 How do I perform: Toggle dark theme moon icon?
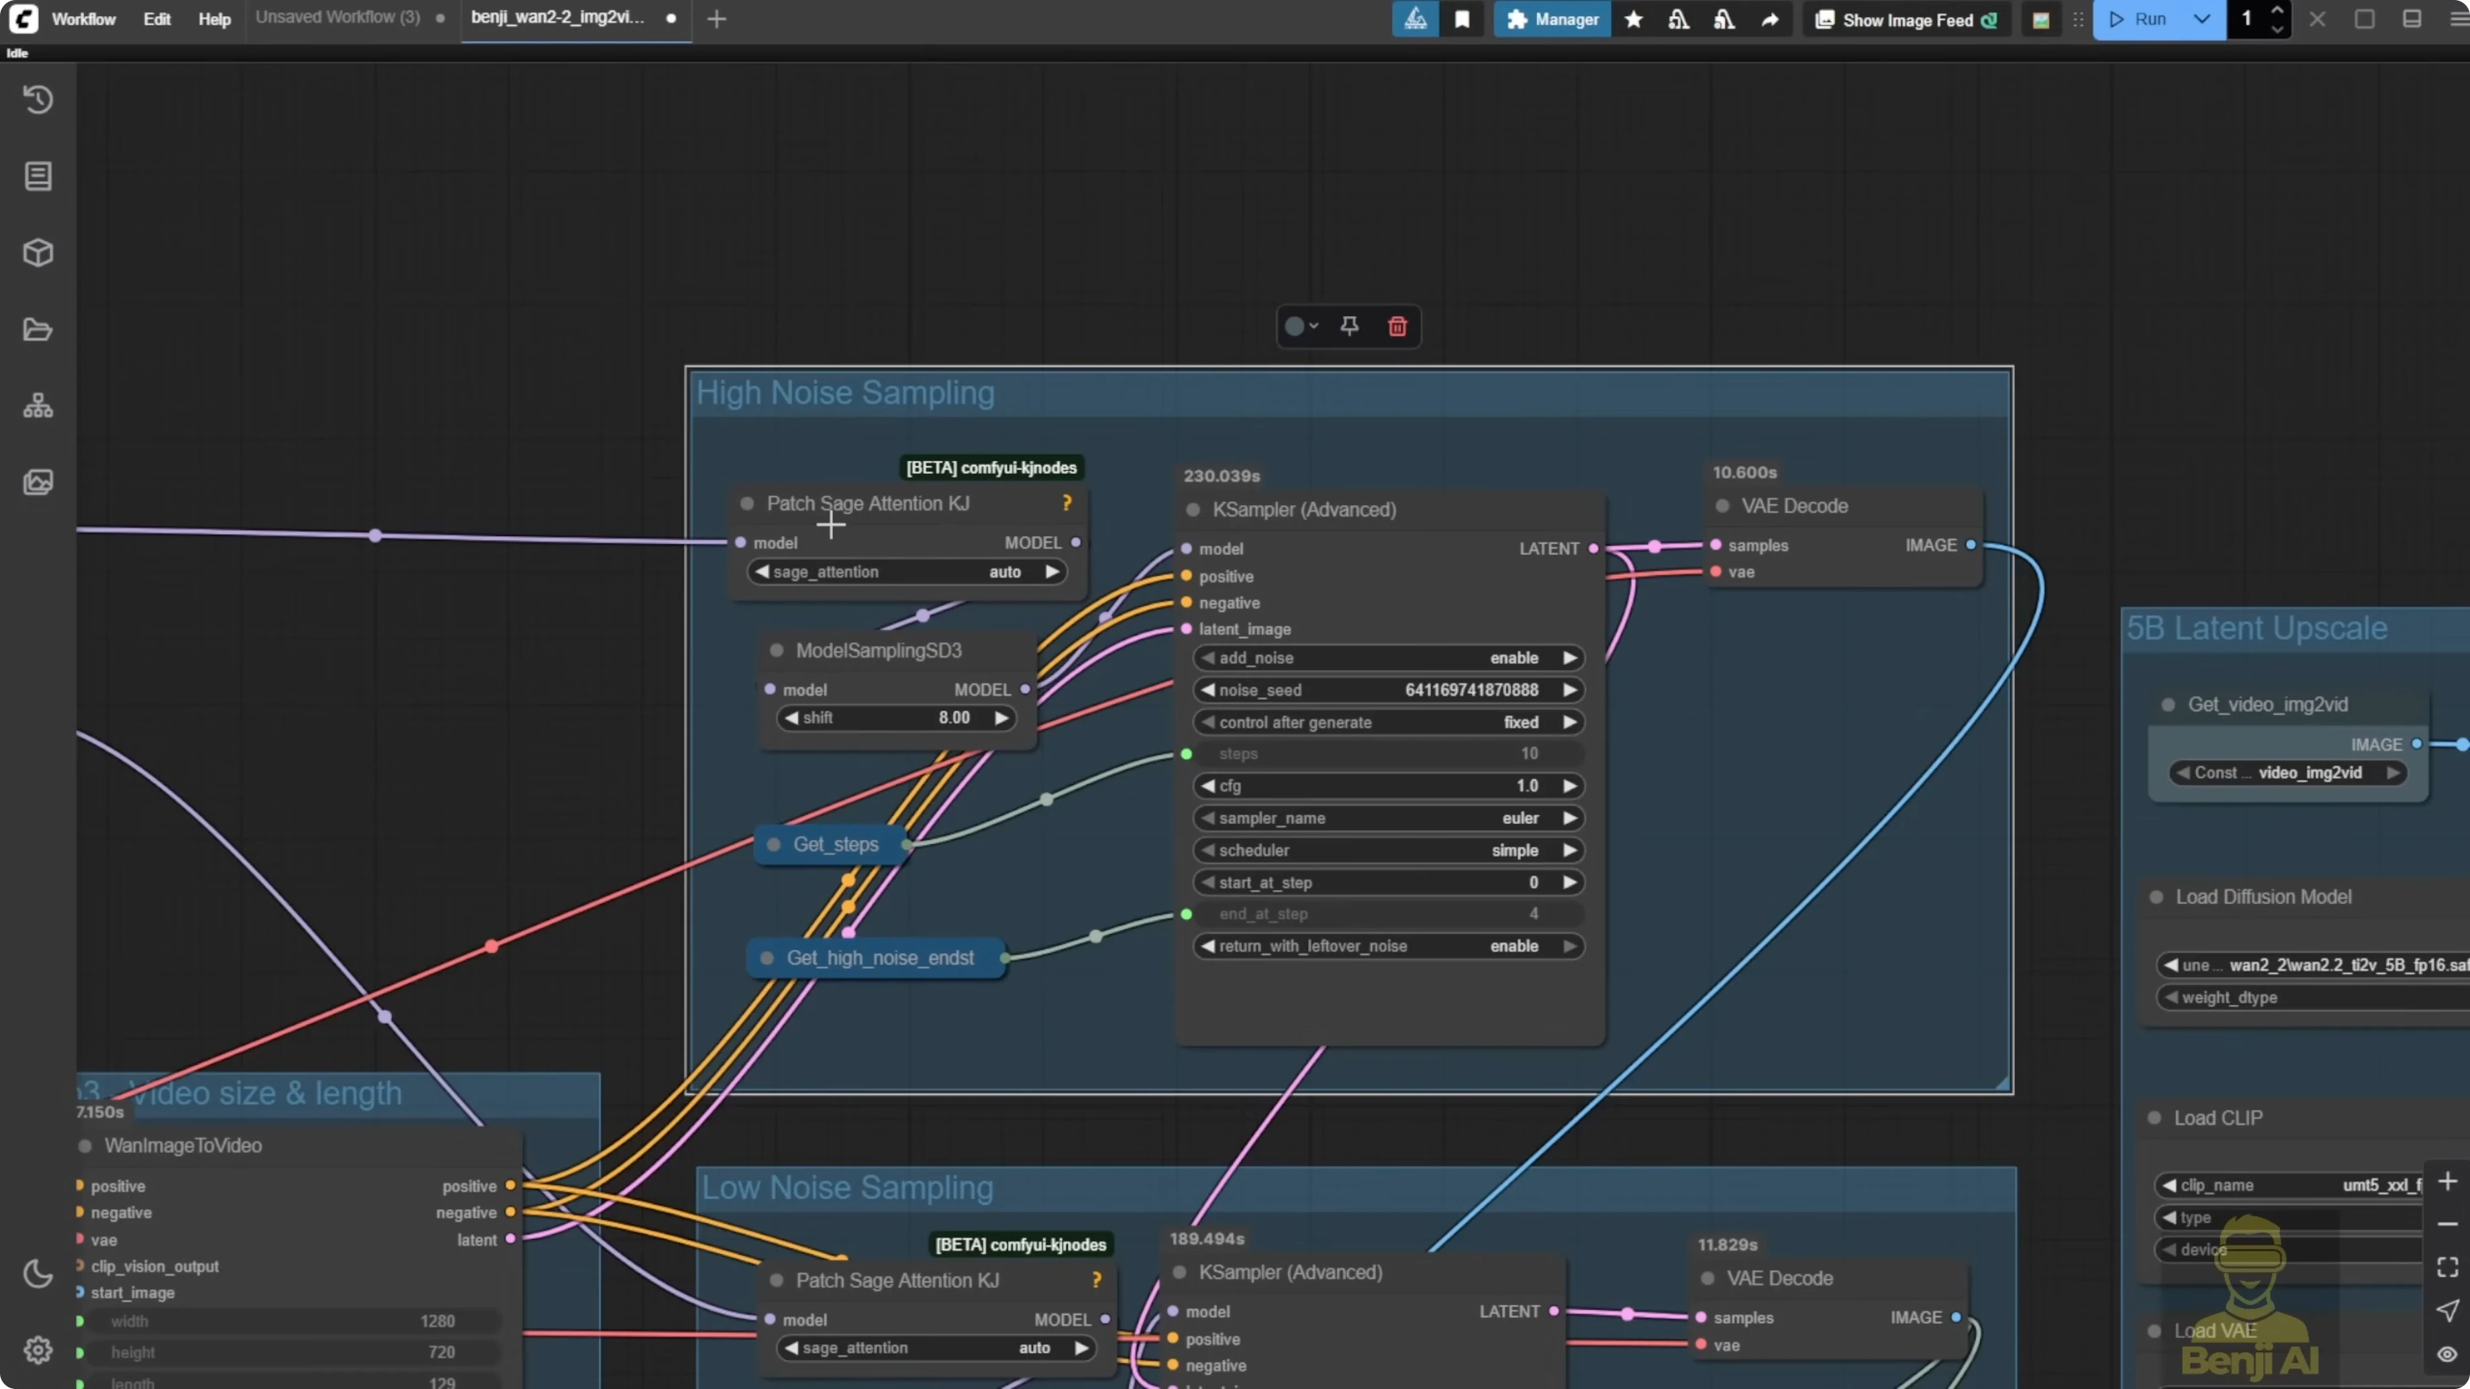click(38, 1274)
